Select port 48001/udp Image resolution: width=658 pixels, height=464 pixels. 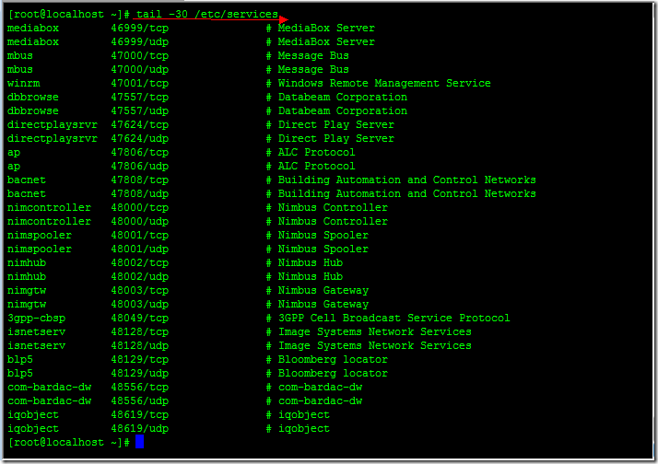[140, 249]
